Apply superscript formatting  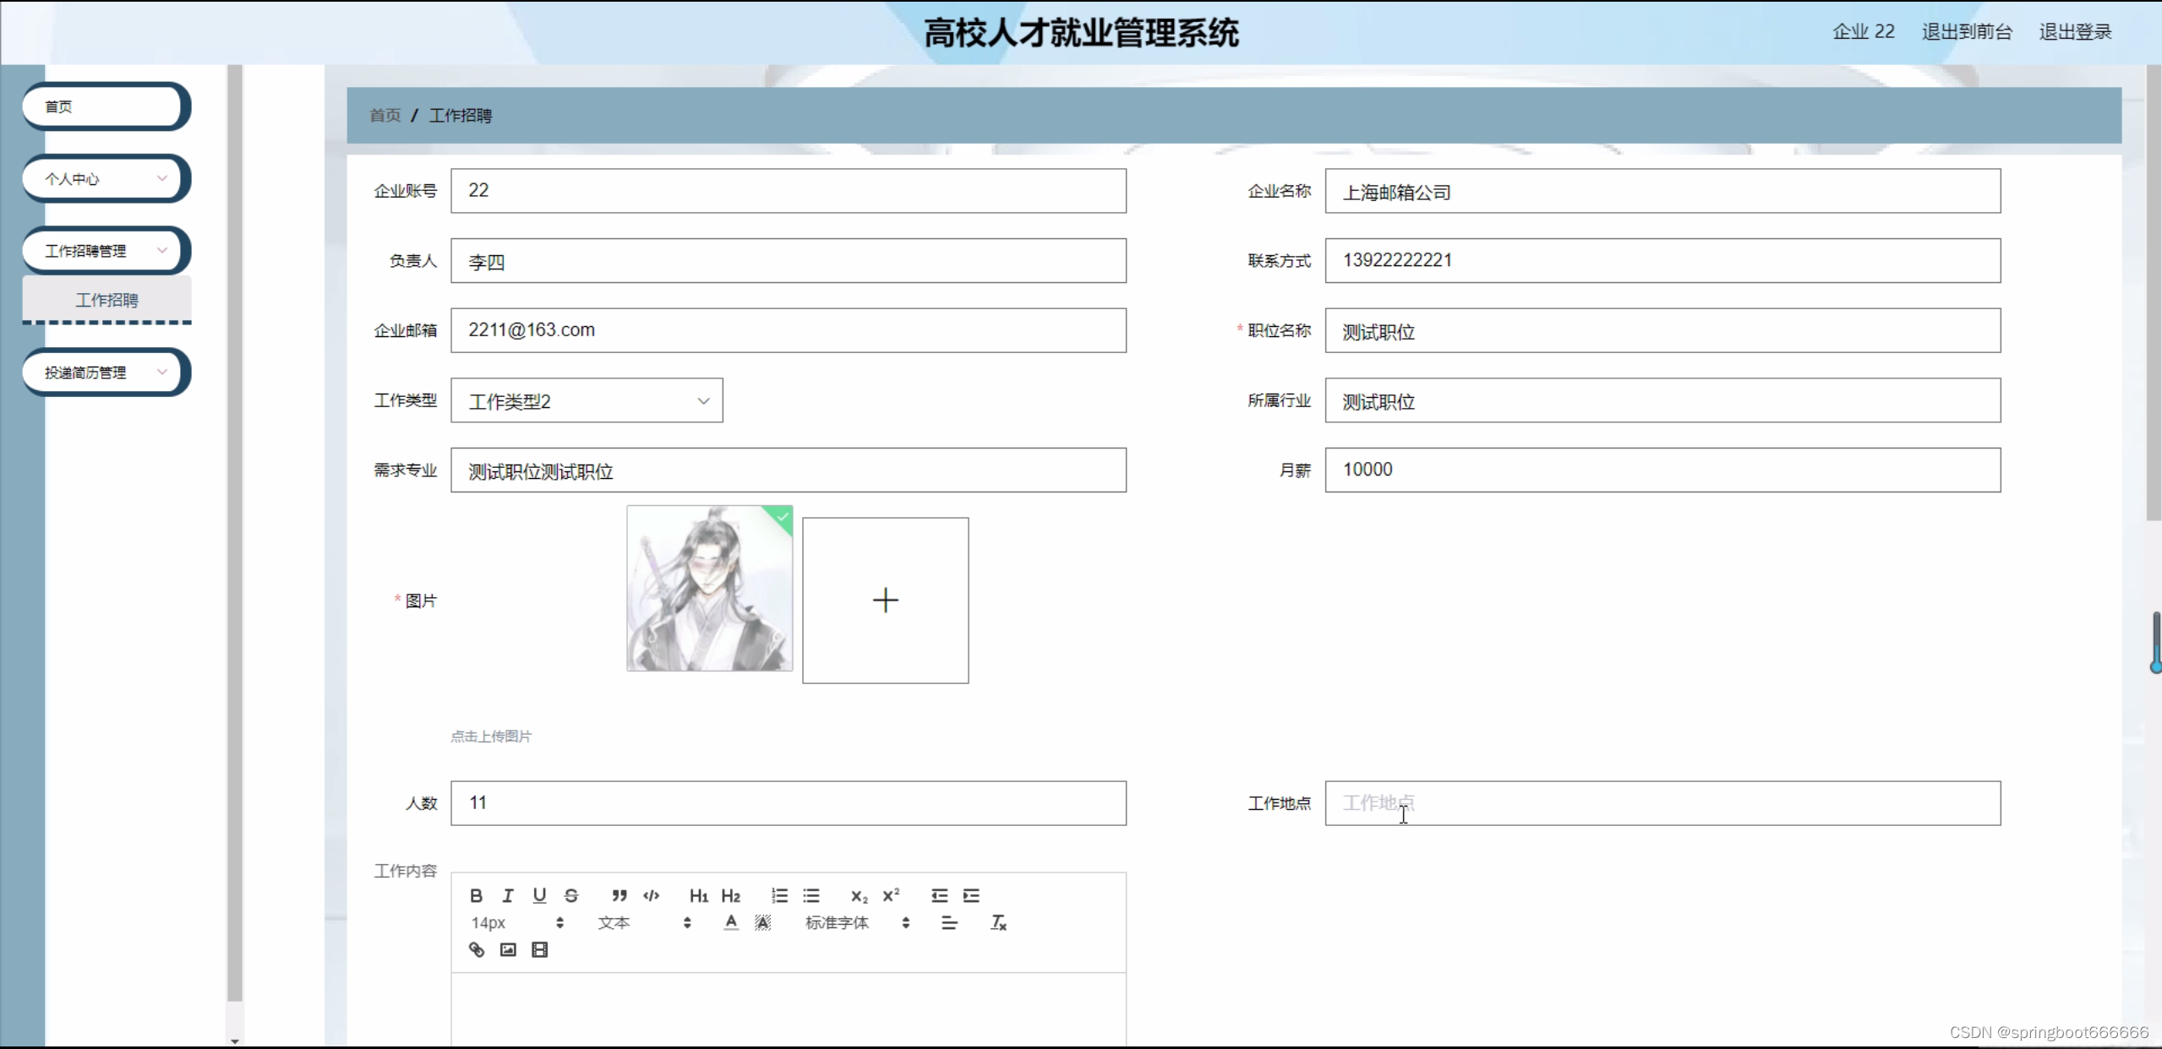click(891, 895)
